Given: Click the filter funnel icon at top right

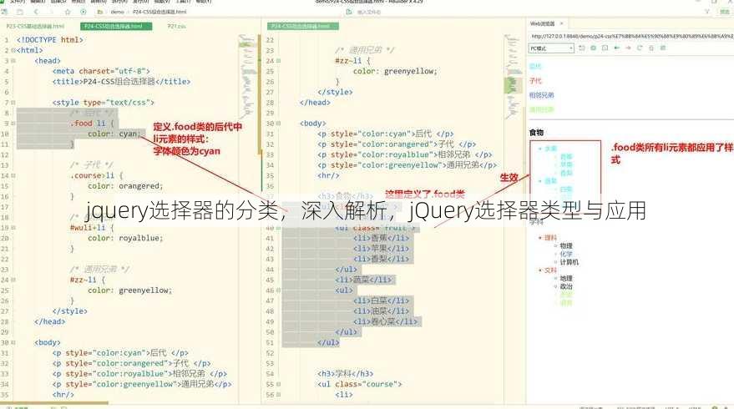Looking at the screenshot, I should pos(706,12).
